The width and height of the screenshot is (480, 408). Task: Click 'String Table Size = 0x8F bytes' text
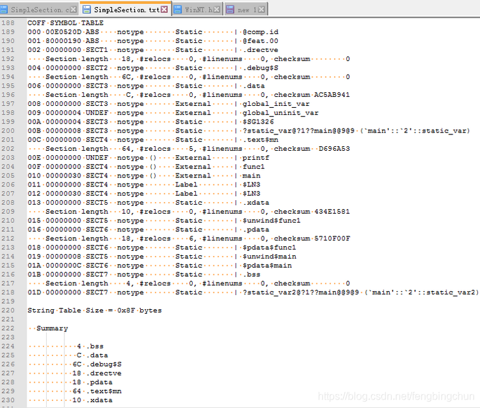(x=95, y=310)
